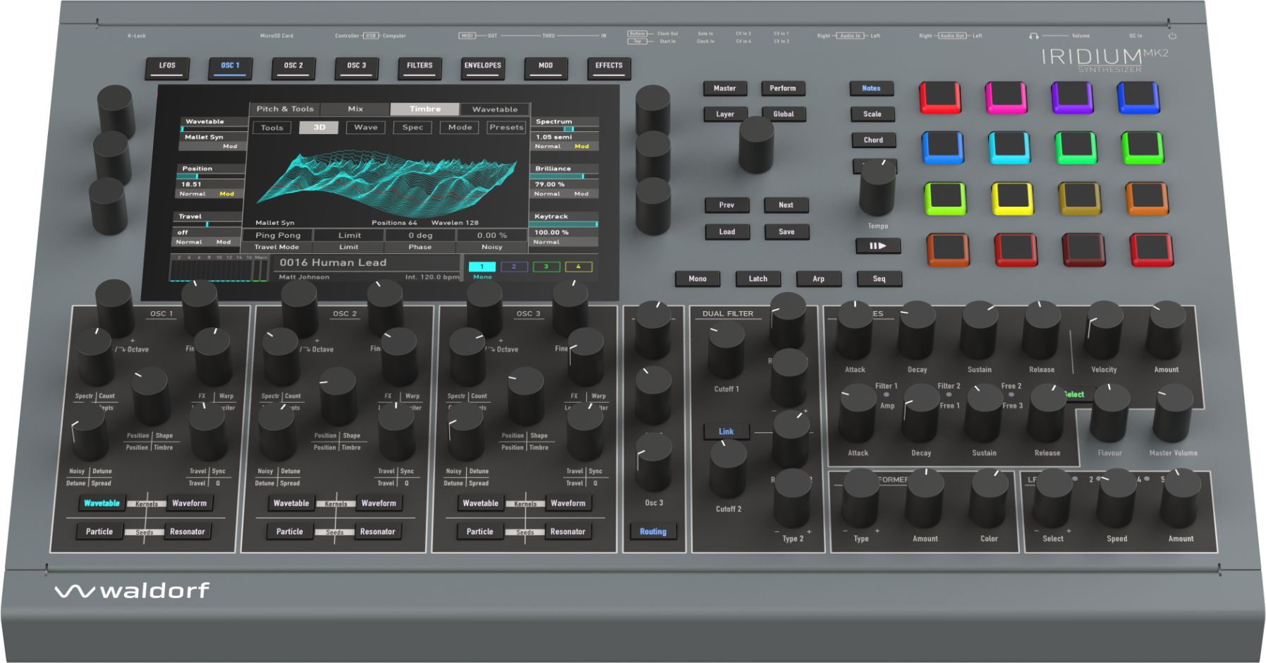The width and height of the screenshot is (1266, 663).
Task: Switch to the Mix tab
Action: click(355, 109)
